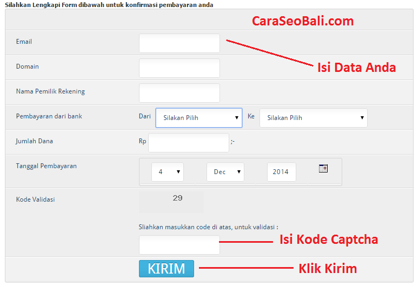Expand the month dropdown showing Dec
The width and height of the screenshot is (419, 286).
pos(225,172)
